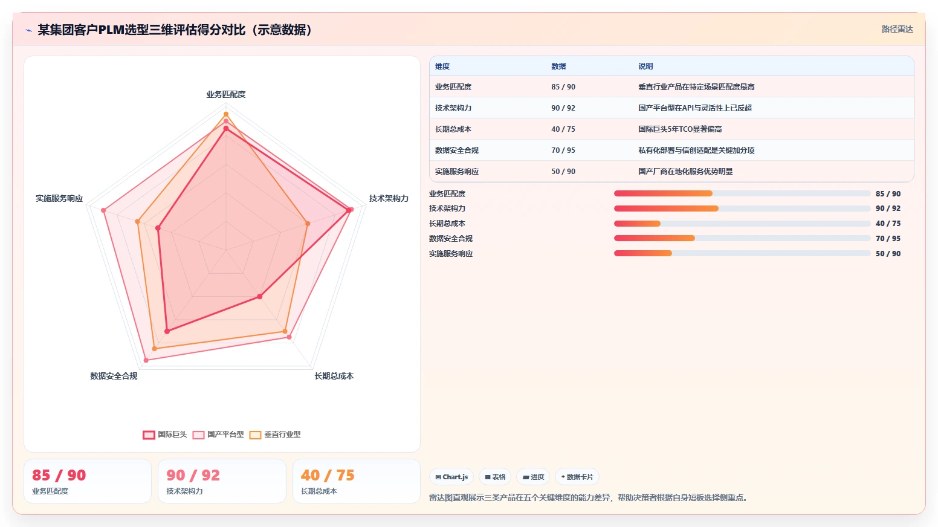
Task: Click the 90 / 92 value in table
Action: click(x=563, y=108)
